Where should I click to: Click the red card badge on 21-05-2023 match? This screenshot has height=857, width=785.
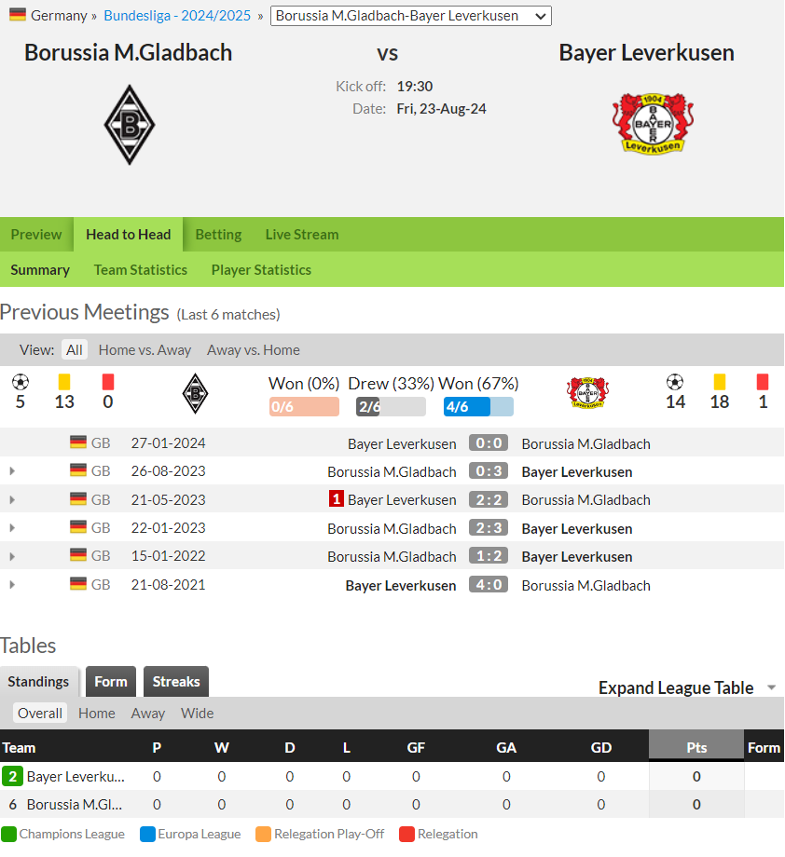(336, 499)
